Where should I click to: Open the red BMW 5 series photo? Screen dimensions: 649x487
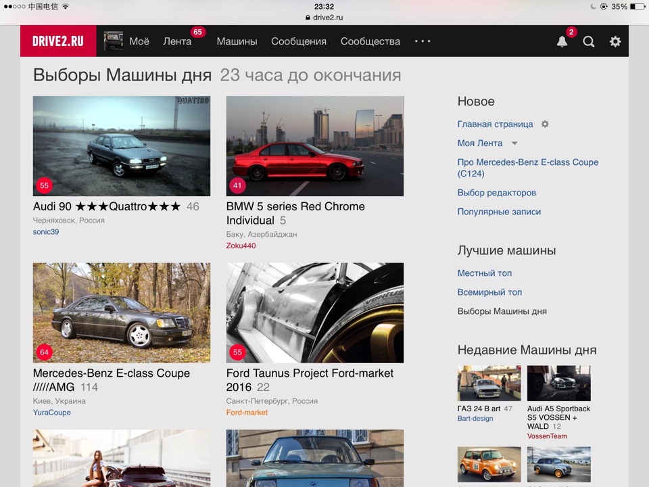[315, 146]
